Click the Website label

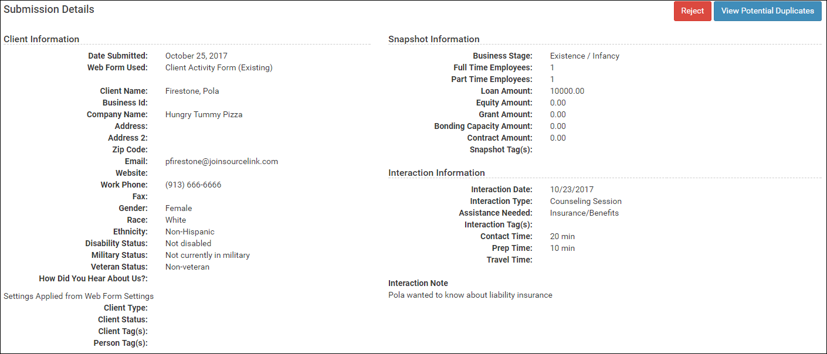131,173
